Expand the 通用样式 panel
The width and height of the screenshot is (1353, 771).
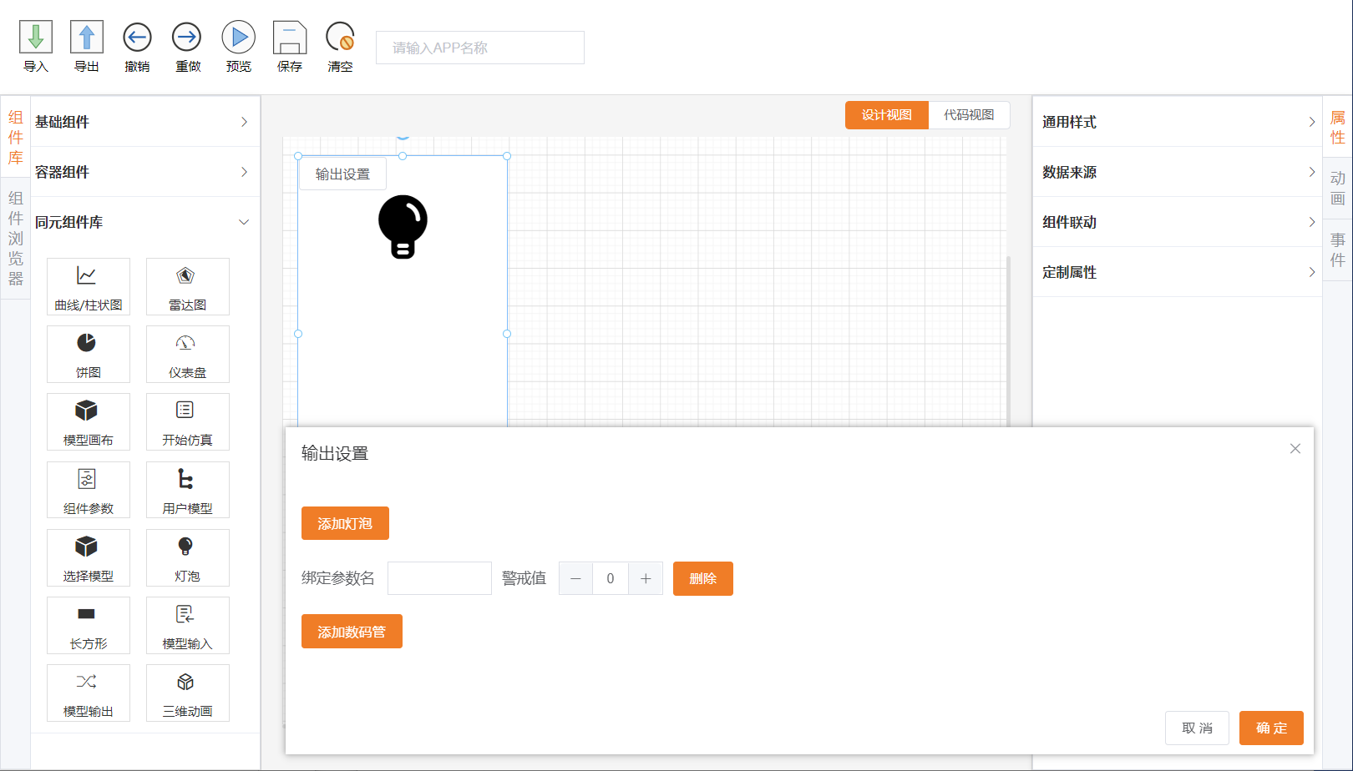point(1178,122)
